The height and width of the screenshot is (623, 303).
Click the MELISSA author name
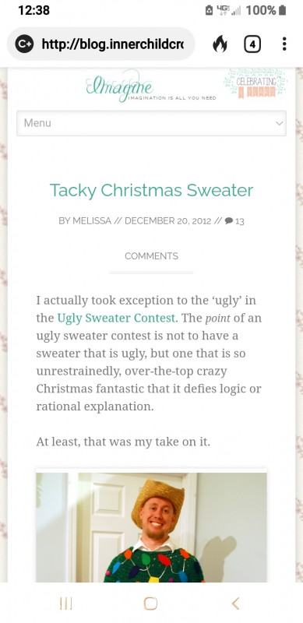coord(91,221)
